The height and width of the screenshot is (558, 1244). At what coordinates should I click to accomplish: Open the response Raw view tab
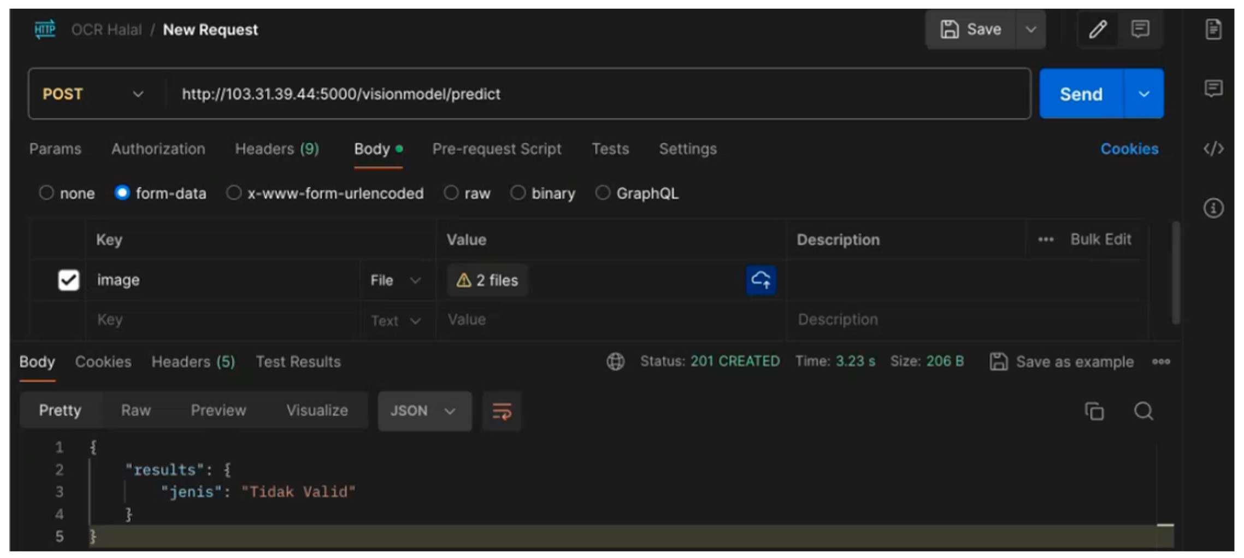point(135,410)
